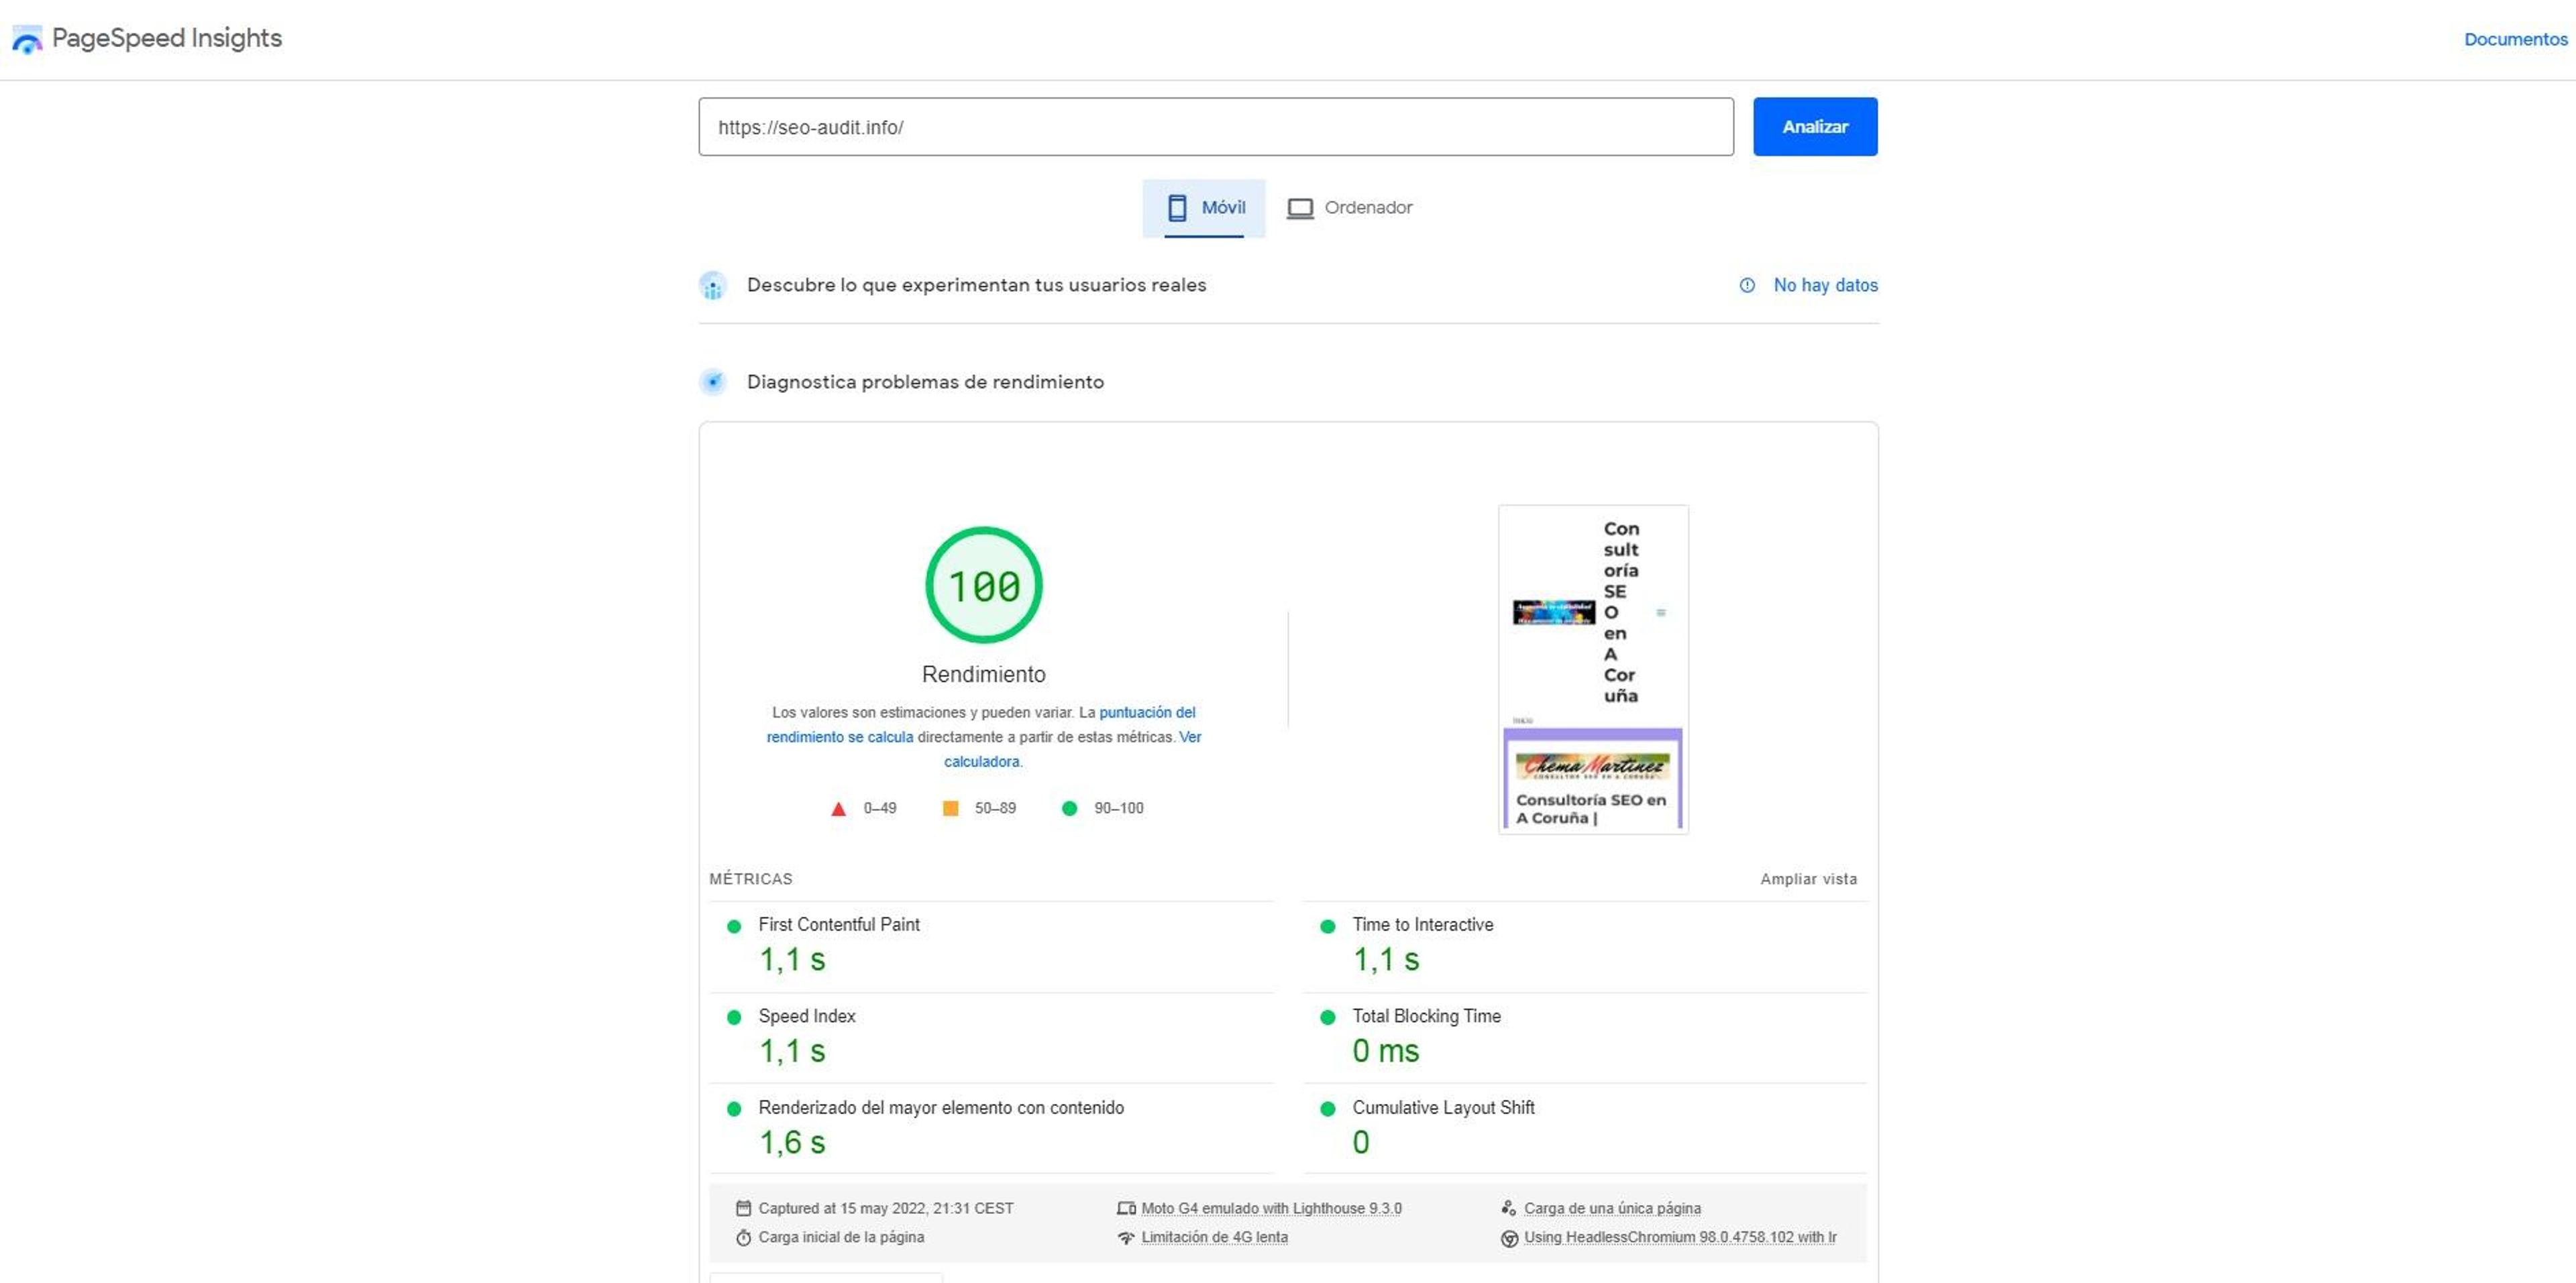The width and height of the screenshot is (2576, 1283).
Task: Click the calendar icon beside Captured at
Action: pyautogui.click(x=743, y=1208)
